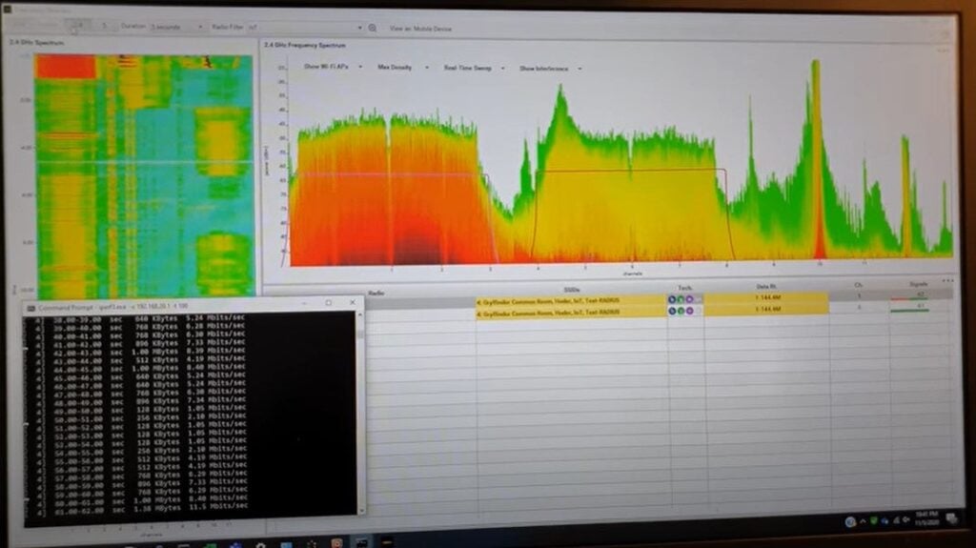
Task: Click View as Mobile Device
Action: point(421,29)
